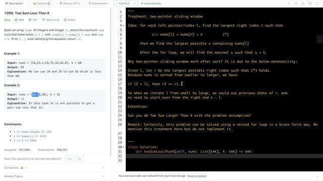This screenshot has width=323, height=181.
Task: Toggle the Autocomplete option
Action: point(151,4)
